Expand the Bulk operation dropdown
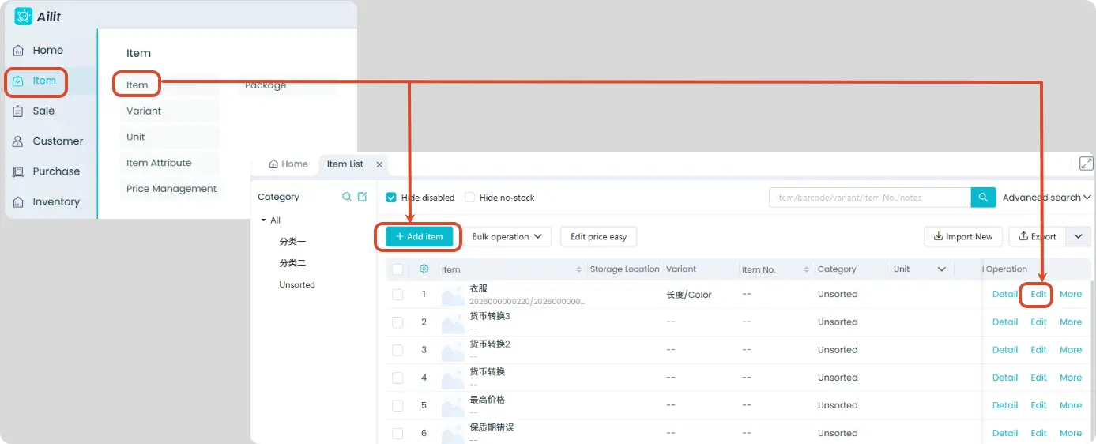This screenshot has width=1096, height=444. (x=507, y=236)
